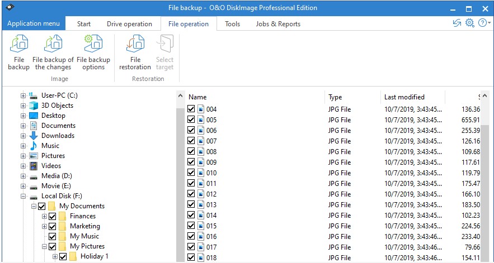Open the help question mark menu

click(484, 23)
